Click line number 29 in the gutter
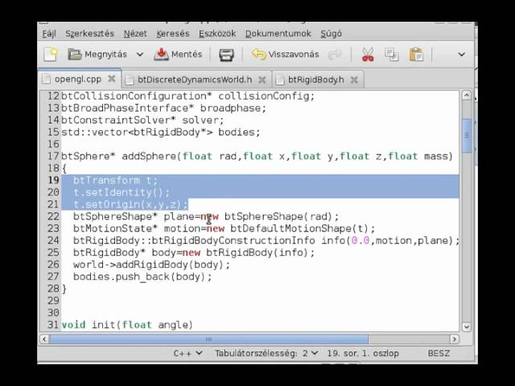Viewport: 515px width, 386px height. [x=53, y=301]
